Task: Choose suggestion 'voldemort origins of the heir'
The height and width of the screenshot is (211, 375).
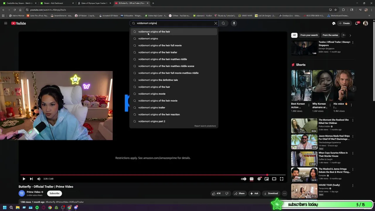Action: [x=173, y=32]
